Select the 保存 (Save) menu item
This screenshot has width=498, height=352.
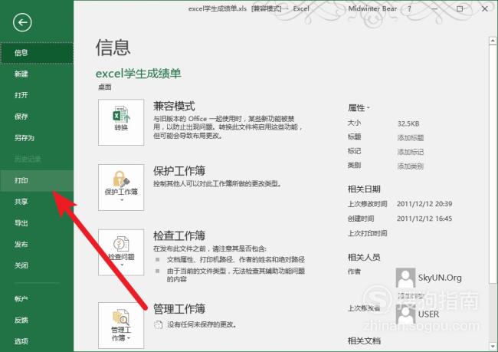click(x=37, y=117)
